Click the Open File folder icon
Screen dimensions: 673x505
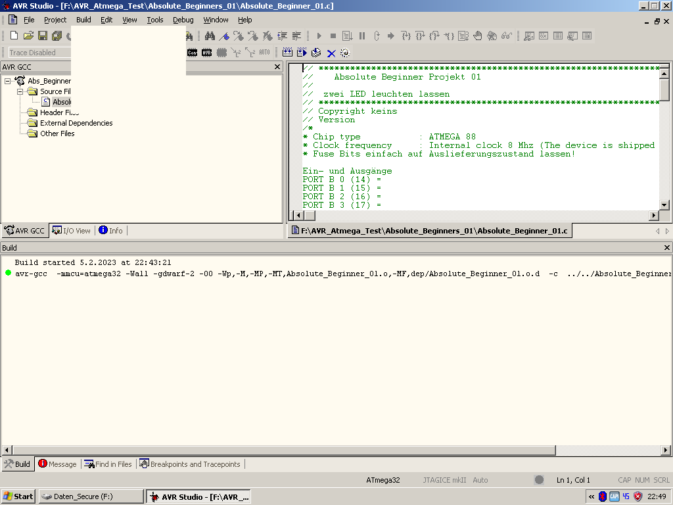[28, 36]
